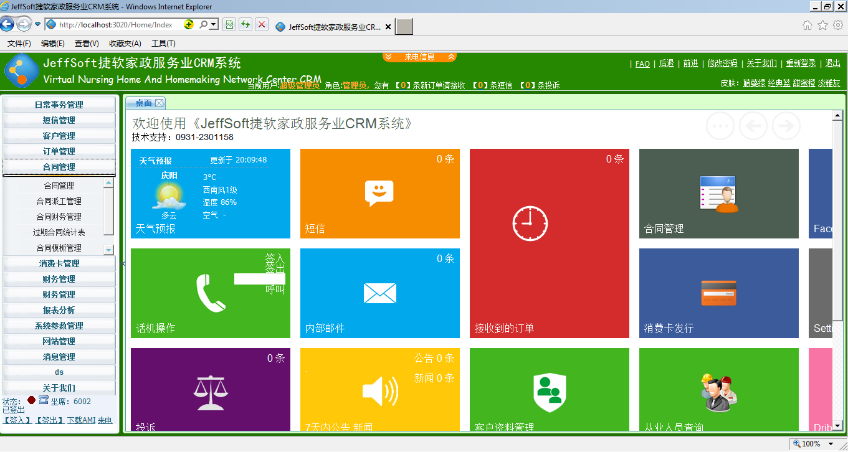
Task: Close the JeffSoft browser tab
Action: point(388,27)
